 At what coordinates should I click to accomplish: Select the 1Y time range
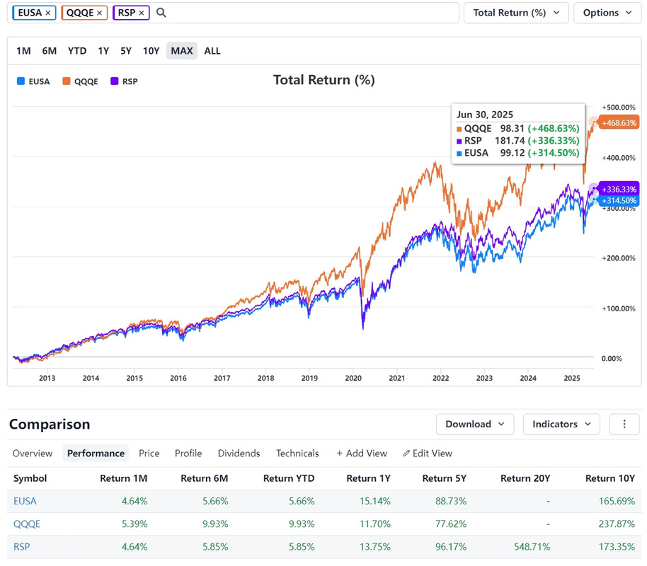[x=103, y=51]
